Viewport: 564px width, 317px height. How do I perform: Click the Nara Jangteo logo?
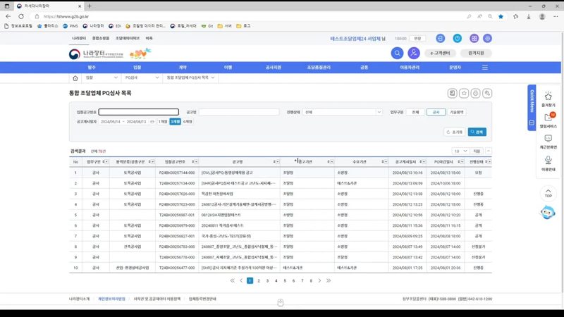click(96, 54)
